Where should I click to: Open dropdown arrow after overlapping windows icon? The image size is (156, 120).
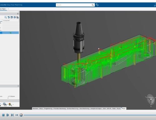[7, 105]
